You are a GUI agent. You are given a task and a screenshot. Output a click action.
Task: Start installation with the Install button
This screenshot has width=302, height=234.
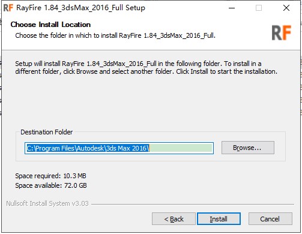click(219, 219)
